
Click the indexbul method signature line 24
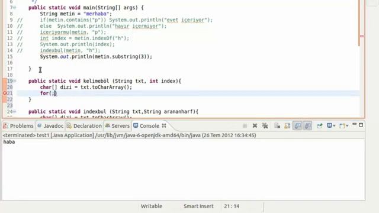click(113, 112)
